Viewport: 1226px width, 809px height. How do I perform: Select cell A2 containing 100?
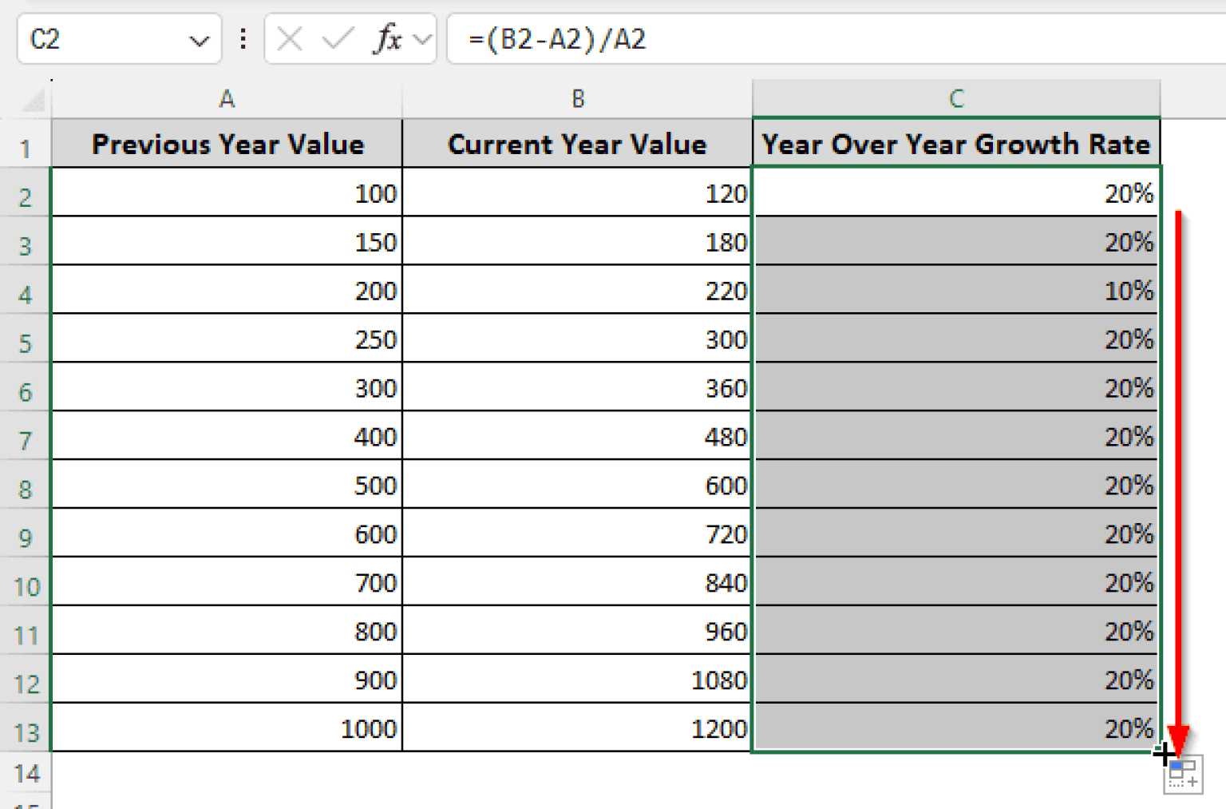click(226, 193)
